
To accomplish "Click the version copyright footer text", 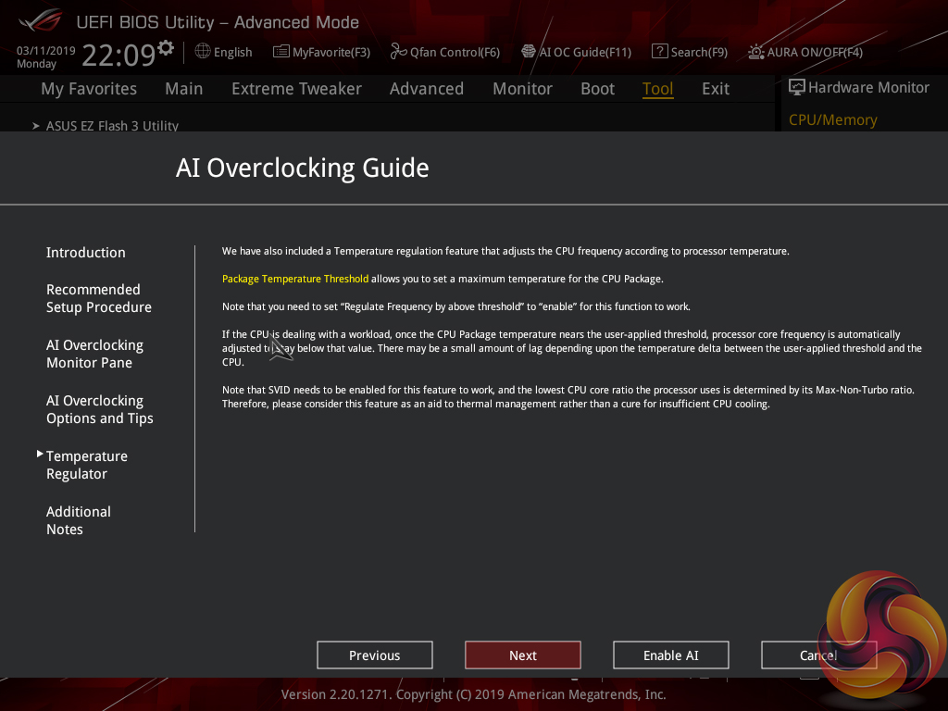I will (473, 694).
